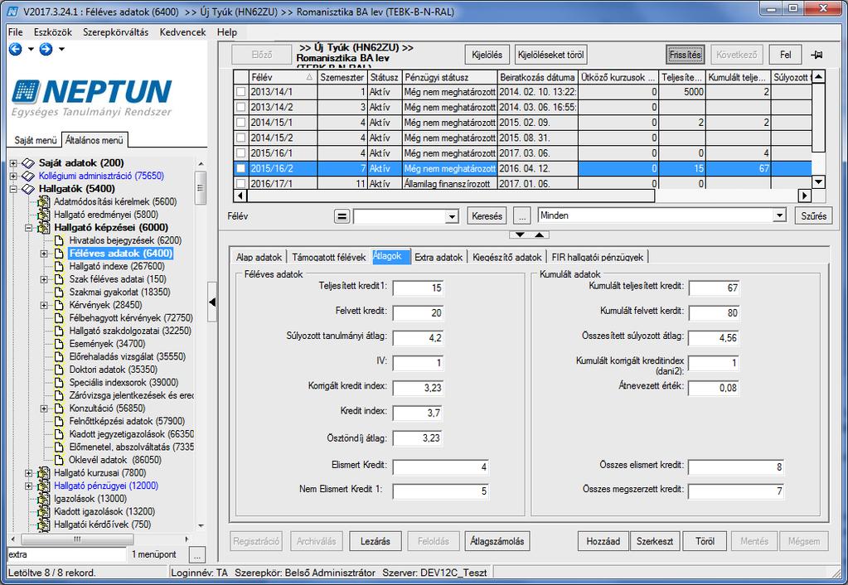This screenshot has height=585, width=848.
Task: Open the Kedvencek menu
Action: click(x=182, y=31)
